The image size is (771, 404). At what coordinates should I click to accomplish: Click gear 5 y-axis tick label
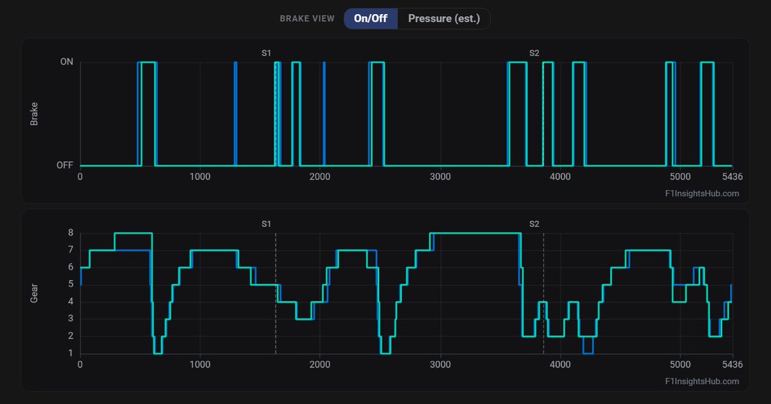click(x=71, y=285)
